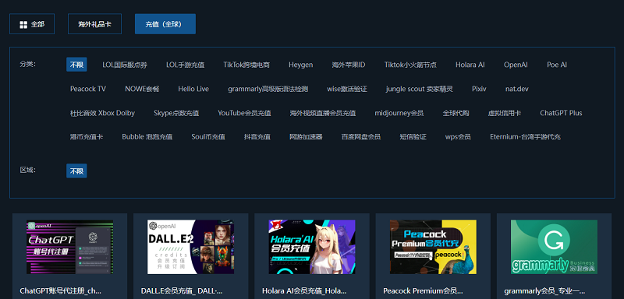Open the 短信验证 category
This screenshot has height=299, width=624.
(413, 137)
